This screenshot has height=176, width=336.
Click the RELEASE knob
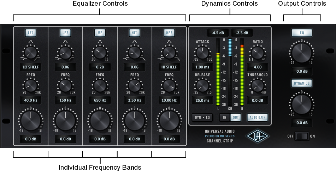pyautogui.click(x=202, y=86)
